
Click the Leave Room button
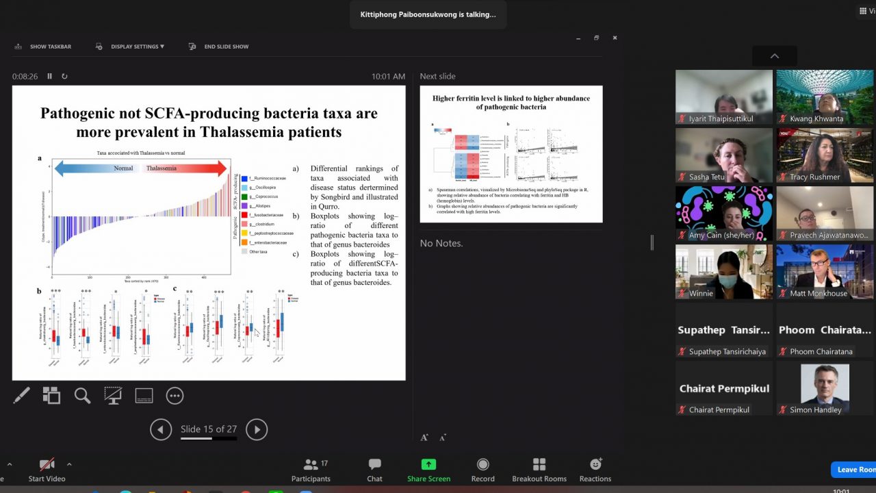point(854,470)
